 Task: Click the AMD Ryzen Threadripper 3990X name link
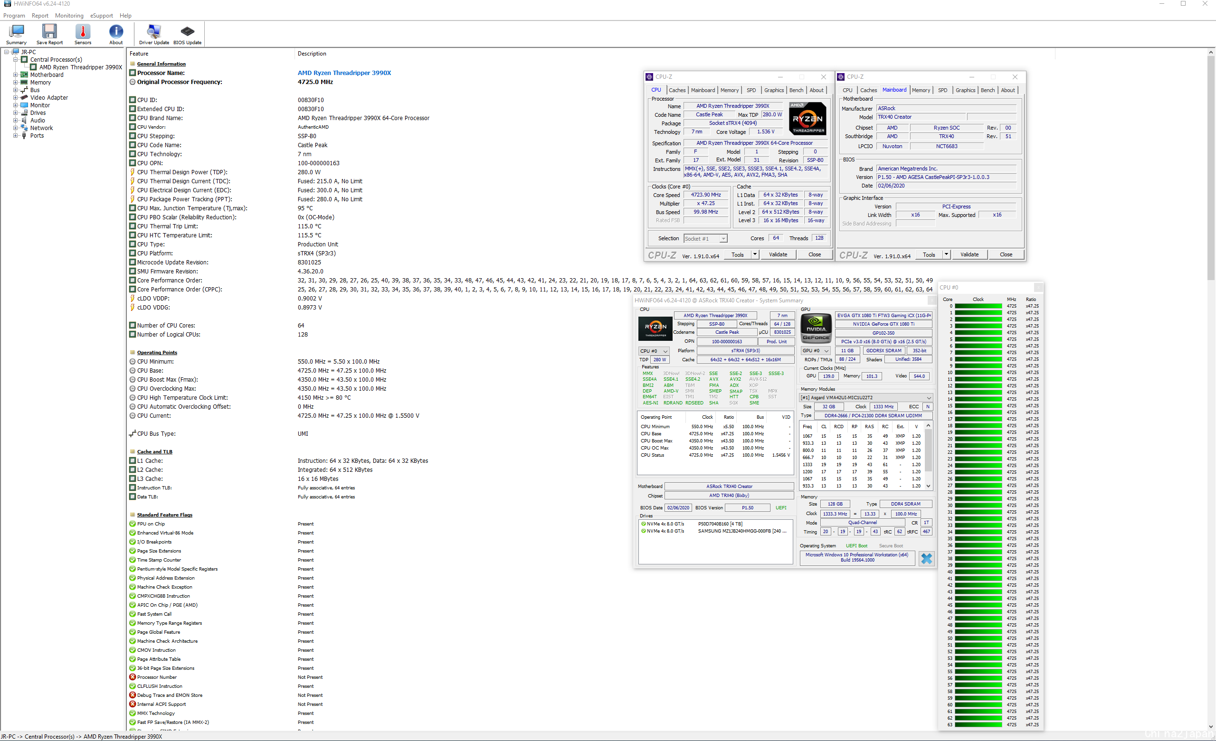point(344,73)
